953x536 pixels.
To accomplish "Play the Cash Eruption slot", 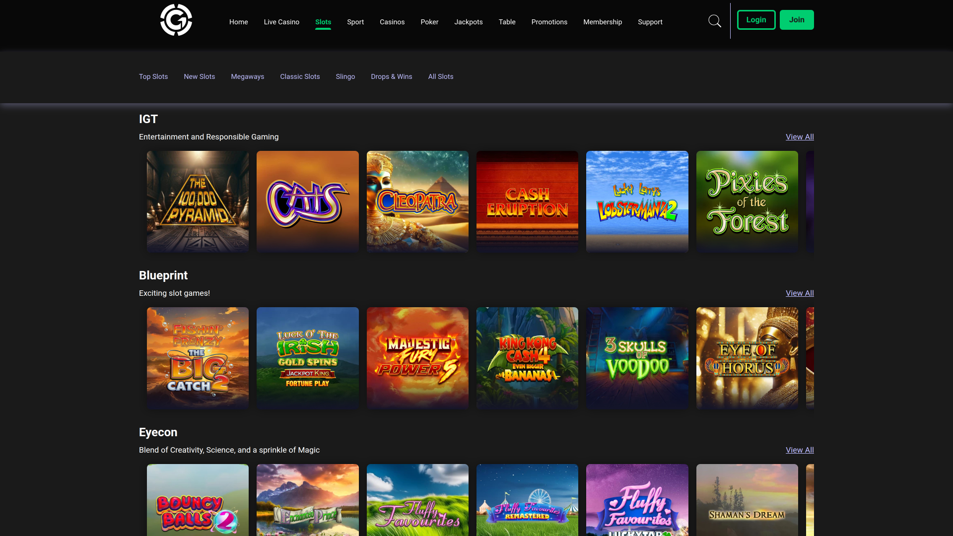I will click(x=527, y=201).
